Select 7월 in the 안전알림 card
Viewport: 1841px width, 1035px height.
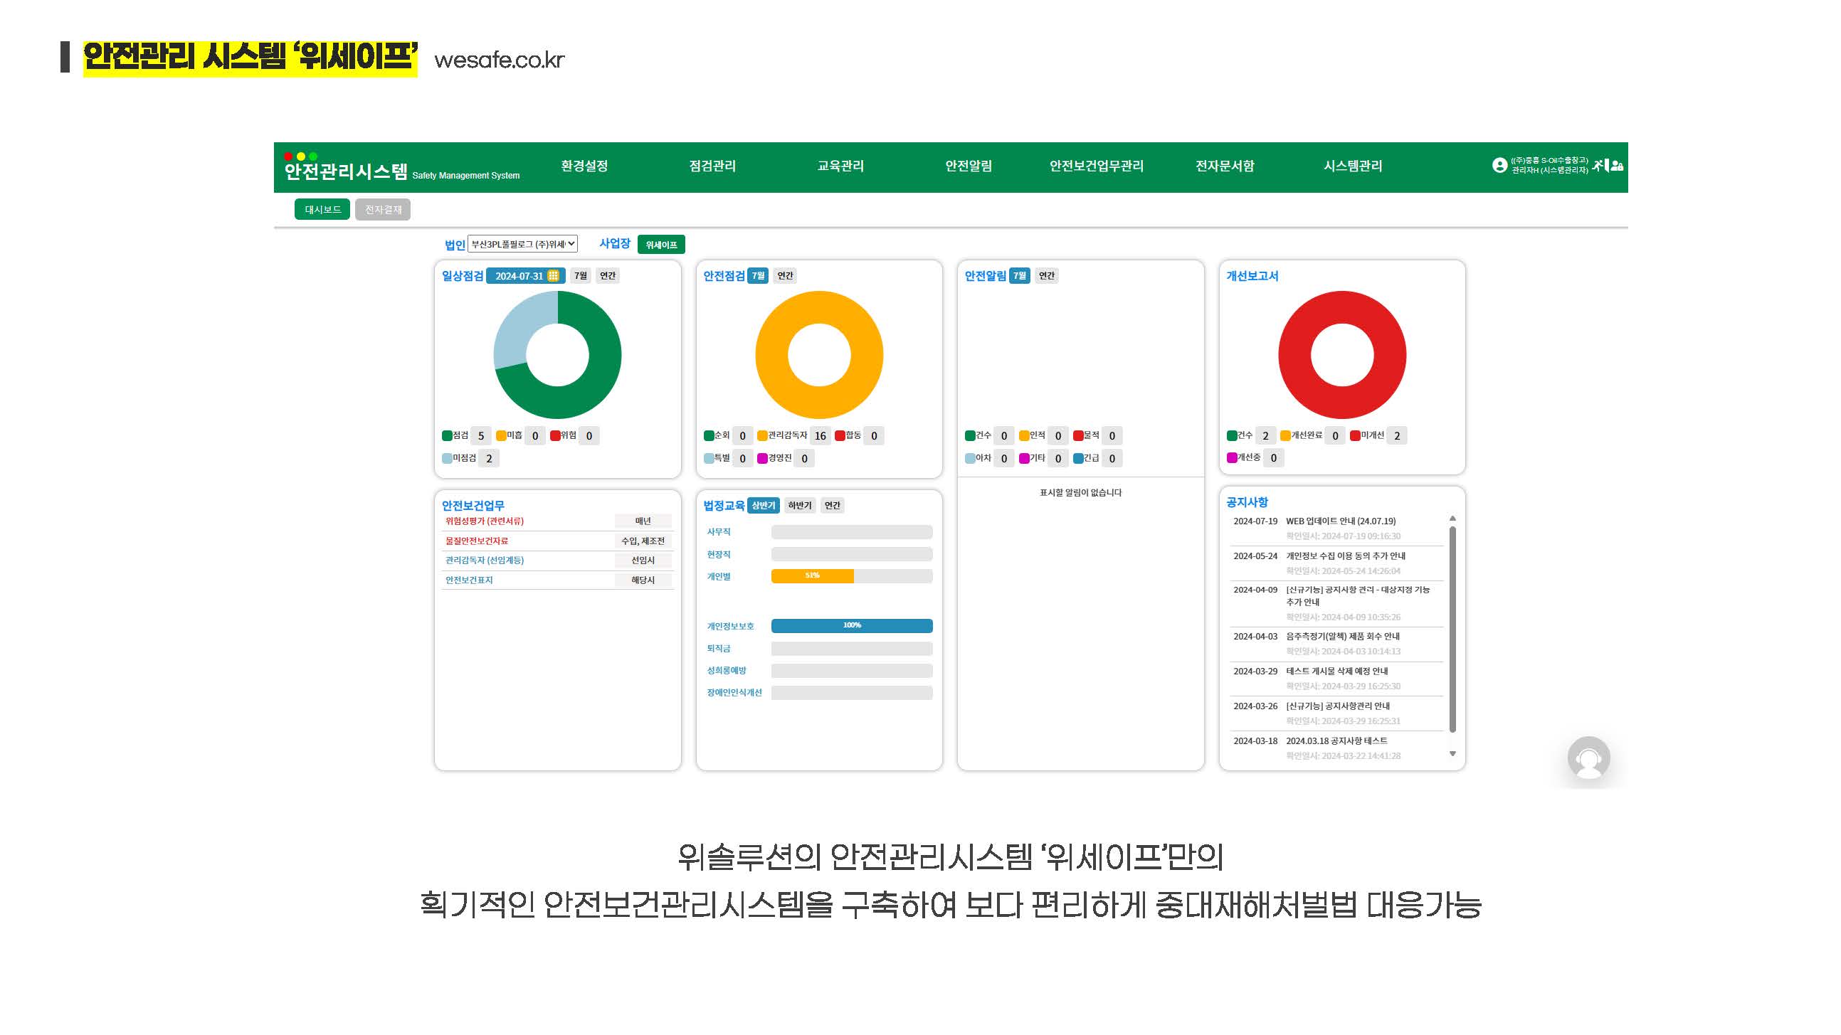coord(1019,276)
